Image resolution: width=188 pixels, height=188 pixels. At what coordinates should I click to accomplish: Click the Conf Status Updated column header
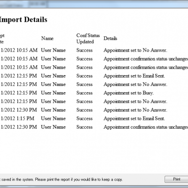88,39
